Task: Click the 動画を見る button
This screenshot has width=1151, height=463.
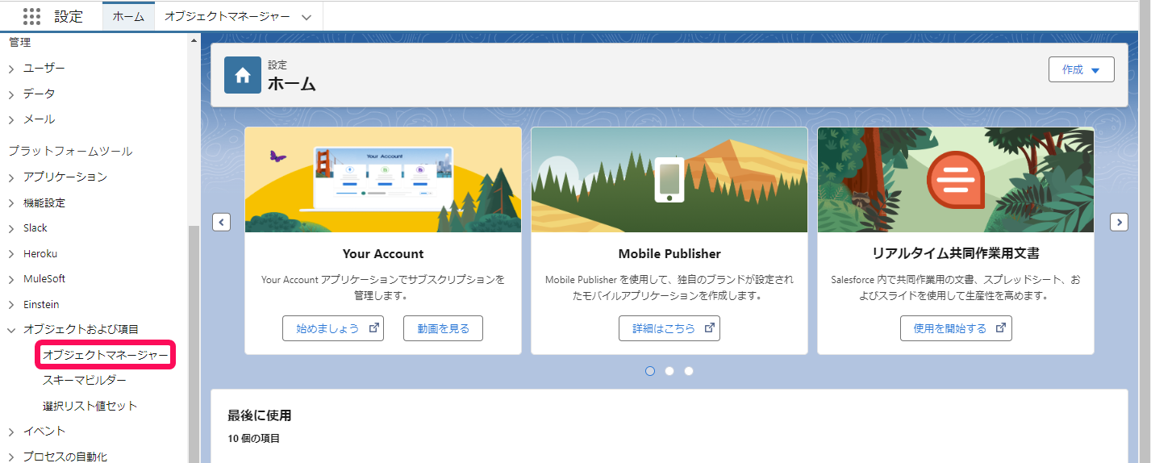Action: coord(443,328)
